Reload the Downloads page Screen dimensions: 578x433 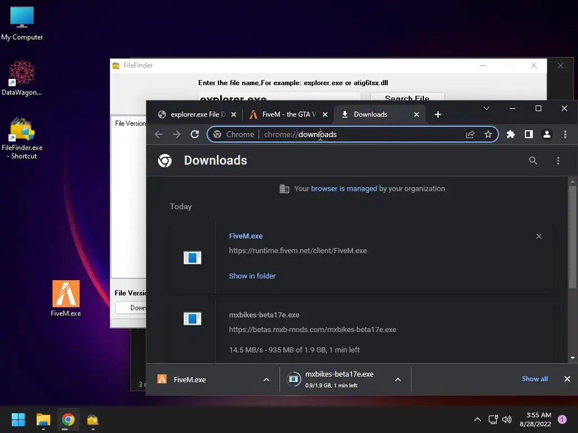pyautogui.click(x=195, y=134)
